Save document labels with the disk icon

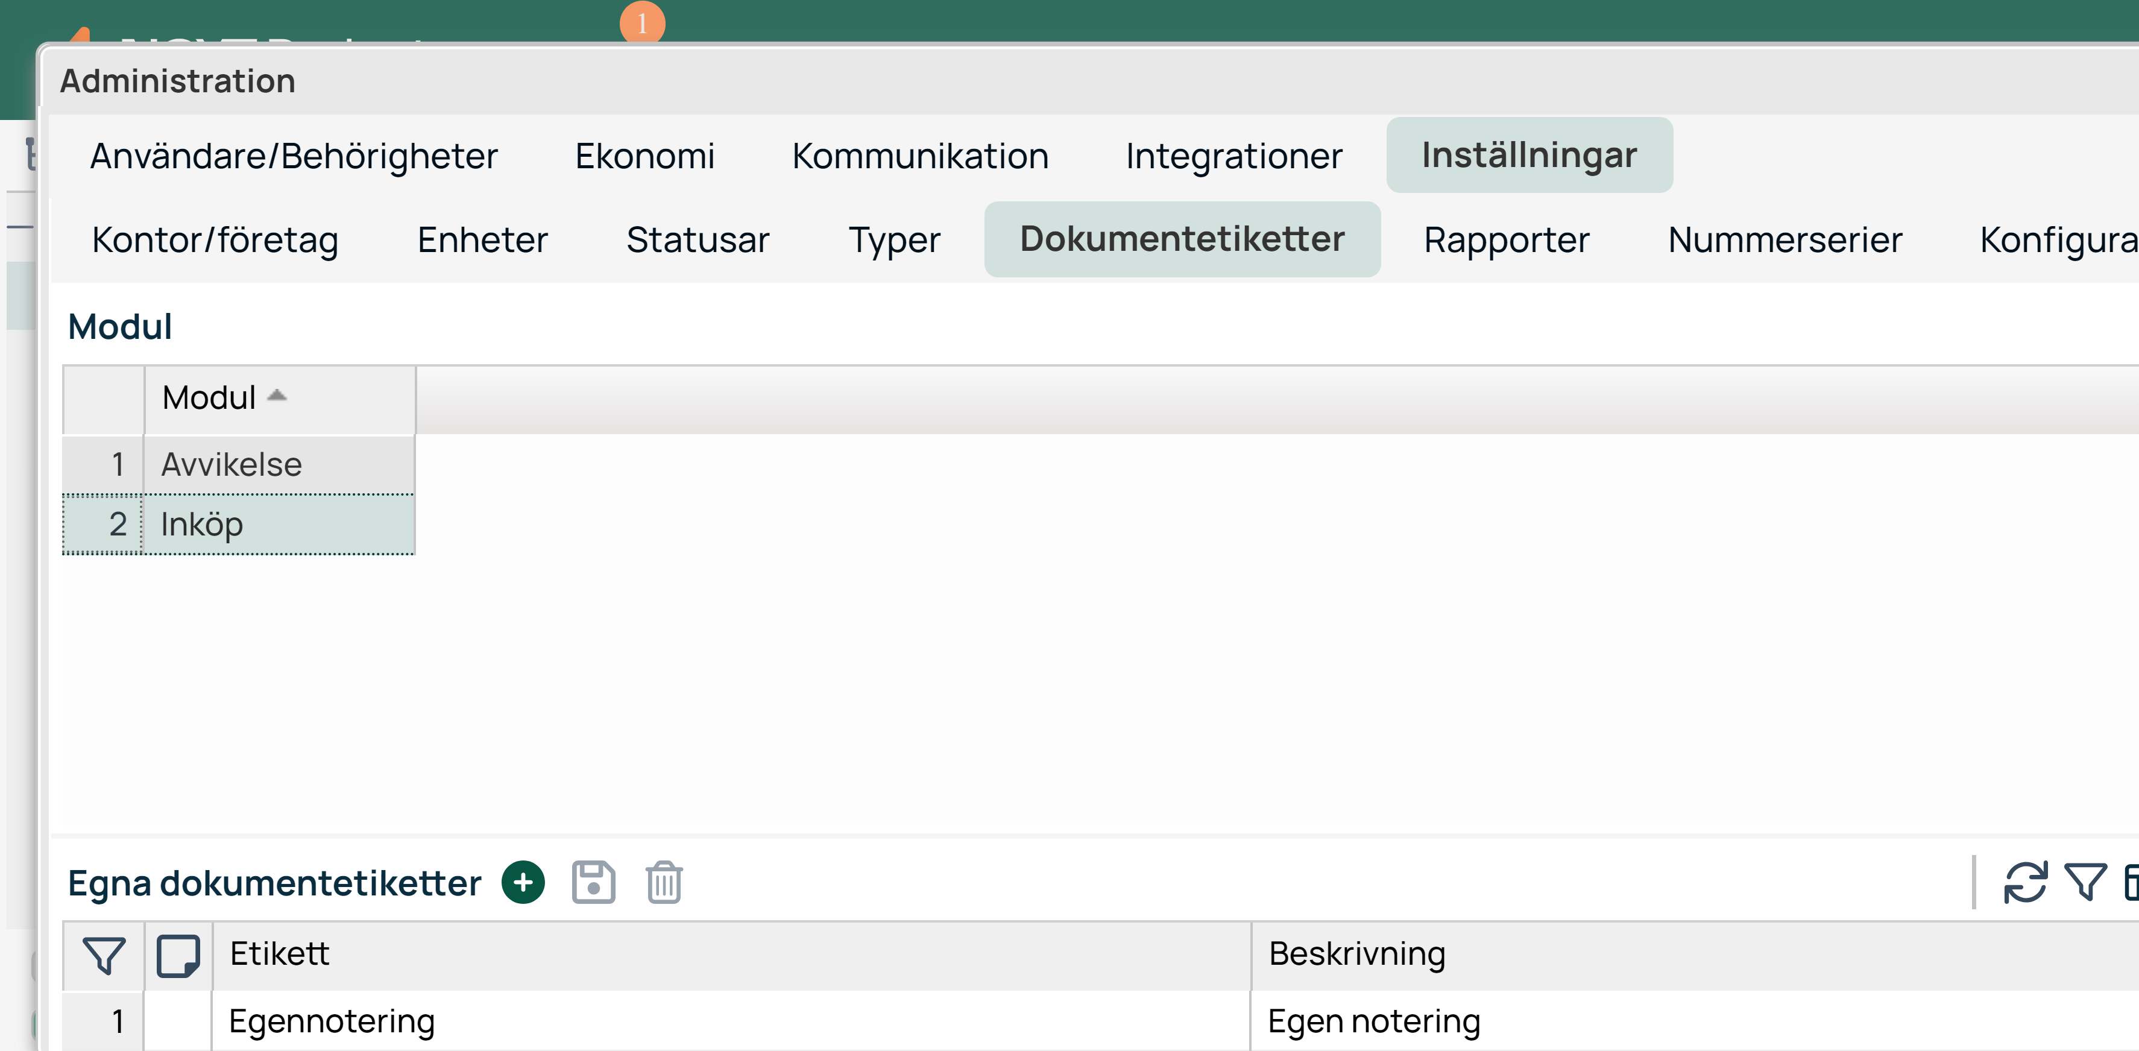coord(594,882)
